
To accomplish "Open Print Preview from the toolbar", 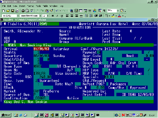I will click(28, 11).
